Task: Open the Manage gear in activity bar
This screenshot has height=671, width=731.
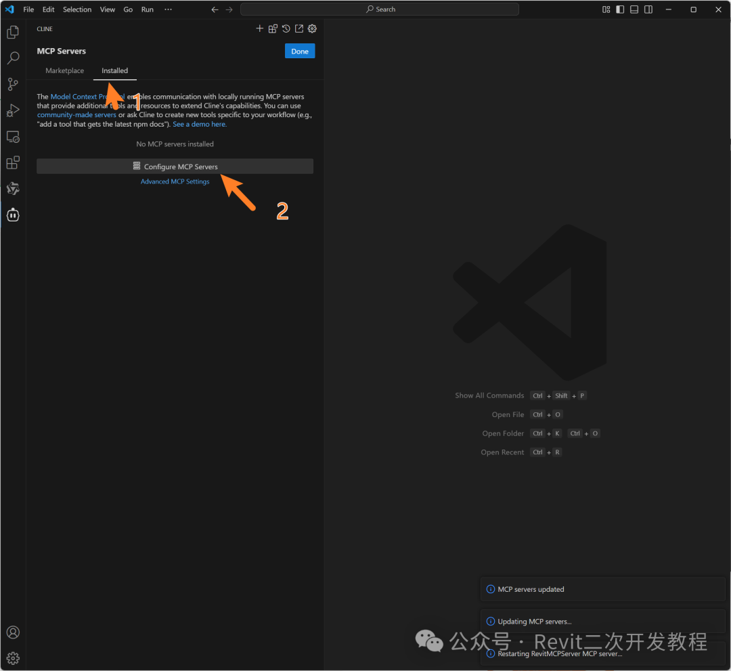Action: (x=13, y=658)
